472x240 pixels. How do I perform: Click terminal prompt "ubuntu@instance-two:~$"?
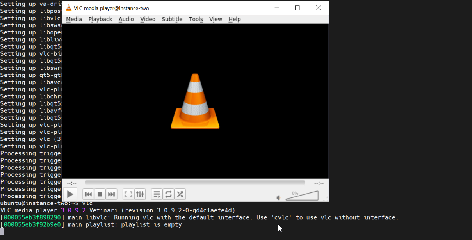click(39, 203)
